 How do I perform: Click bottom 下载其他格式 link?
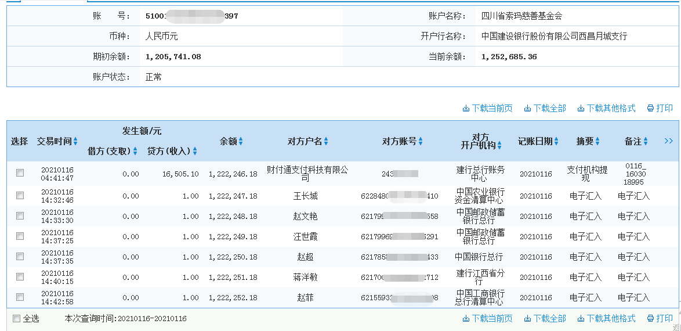[x=606, y=318]
